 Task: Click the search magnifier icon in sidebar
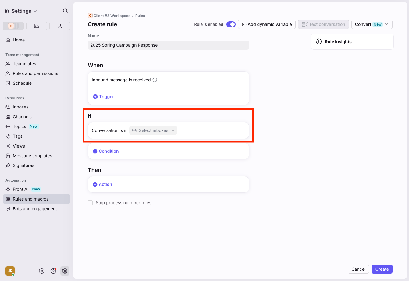[x=65, y=11]
